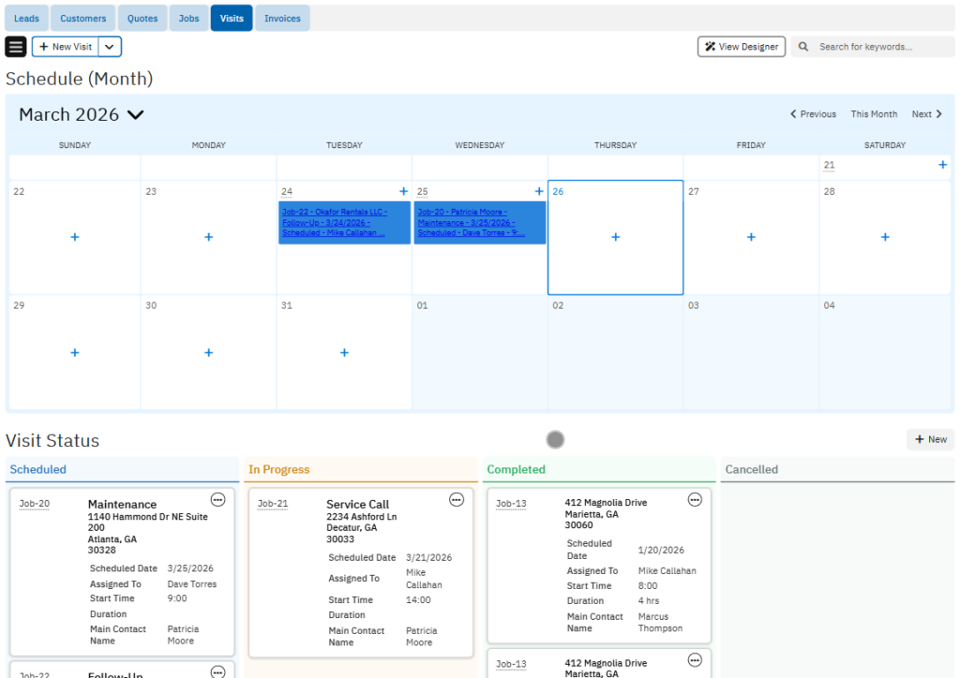Add a visit on Thursday March 26
The width and height of the screenshot is (960, 678).
coord(615,238)
